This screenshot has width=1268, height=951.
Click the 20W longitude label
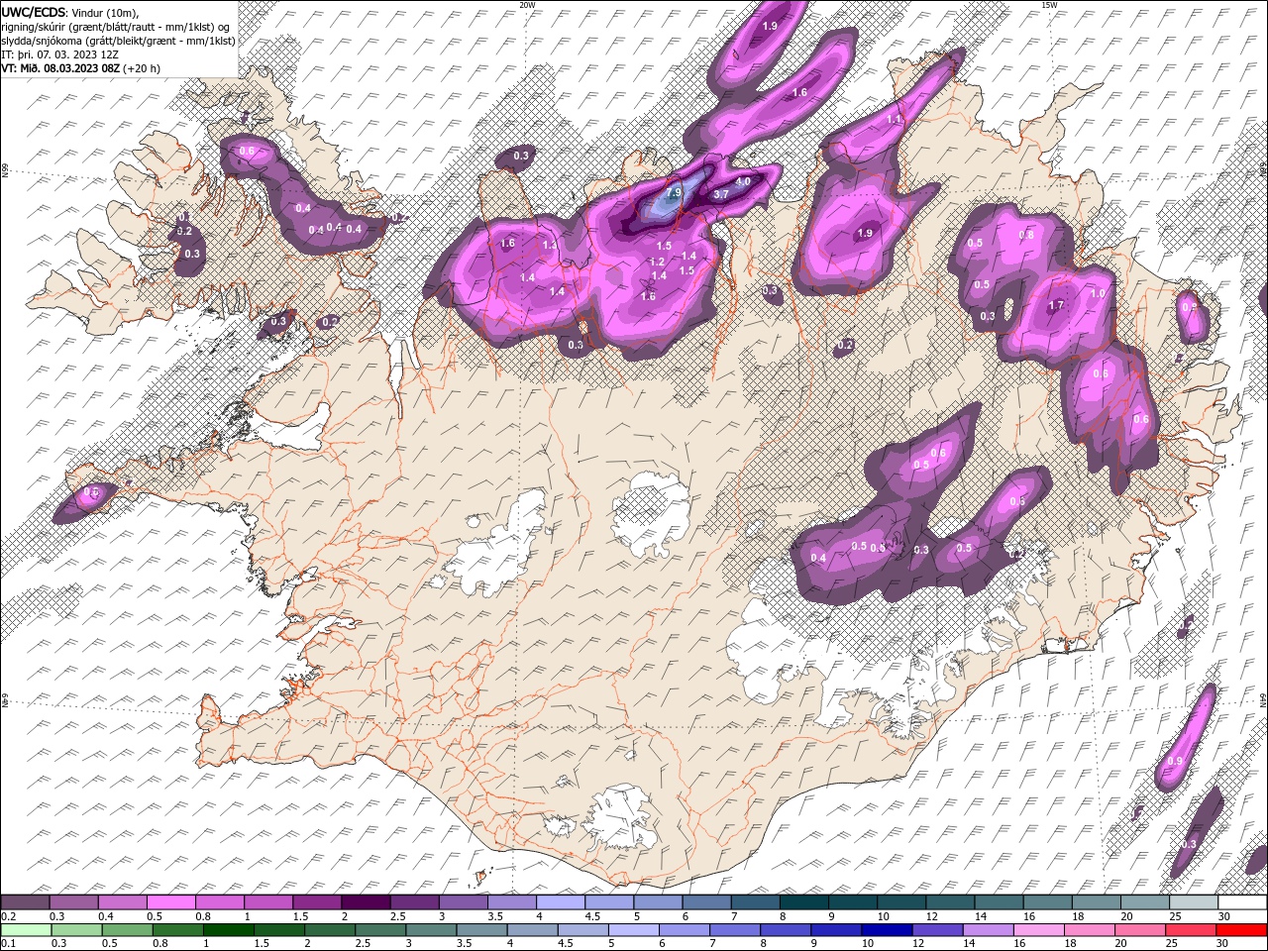pyautogui.click(x=527, y=5)
